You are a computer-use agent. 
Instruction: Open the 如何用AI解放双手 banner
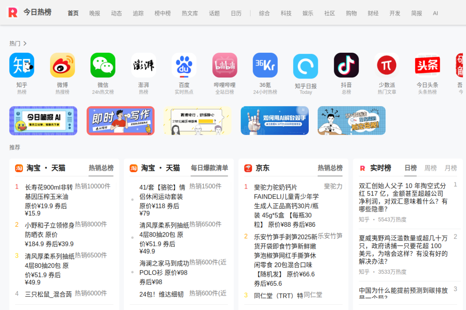pyautogui.click(x=275, y=121)
